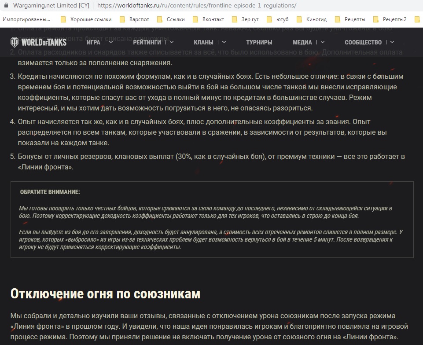This screenshot has height=345, width=423.
Task: Open the Ссылки bookmark folder
Action: pos(171,19)
